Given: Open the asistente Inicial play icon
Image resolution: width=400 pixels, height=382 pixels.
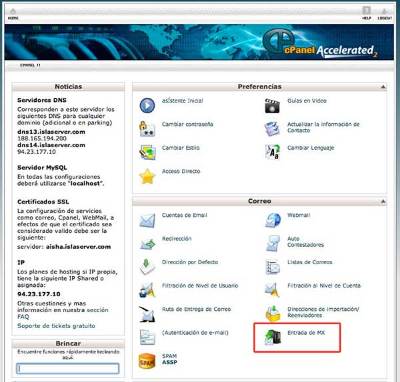Looking at the screenshot, I should (147, 105).
